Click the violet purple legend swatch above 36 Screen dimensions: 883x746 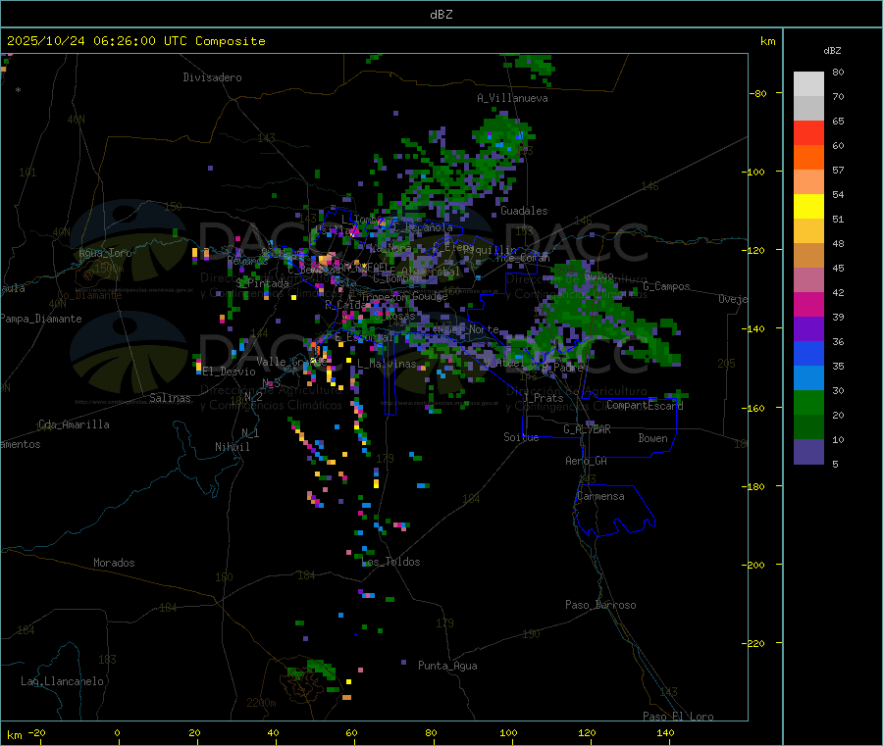(808, 329)
